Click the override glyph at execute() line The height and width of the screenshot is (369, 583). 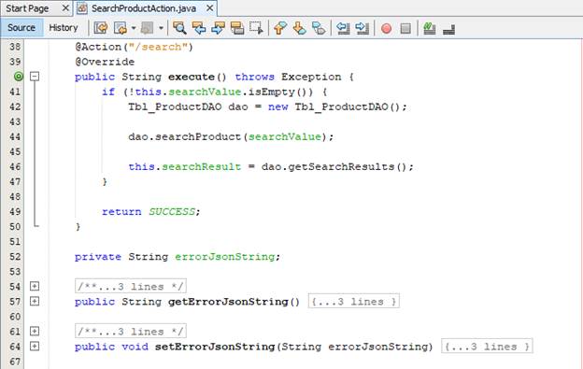[19, 77]
